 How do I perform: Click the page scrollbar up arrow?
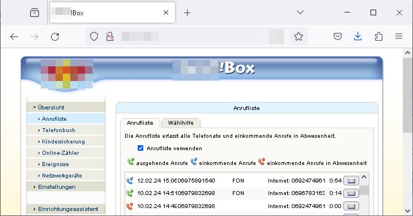click(408, 53)
